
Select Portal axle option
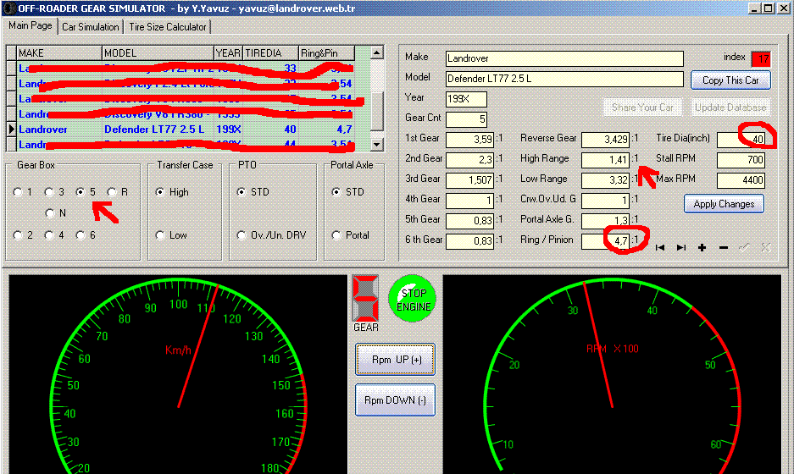click(x=336, y=235)
